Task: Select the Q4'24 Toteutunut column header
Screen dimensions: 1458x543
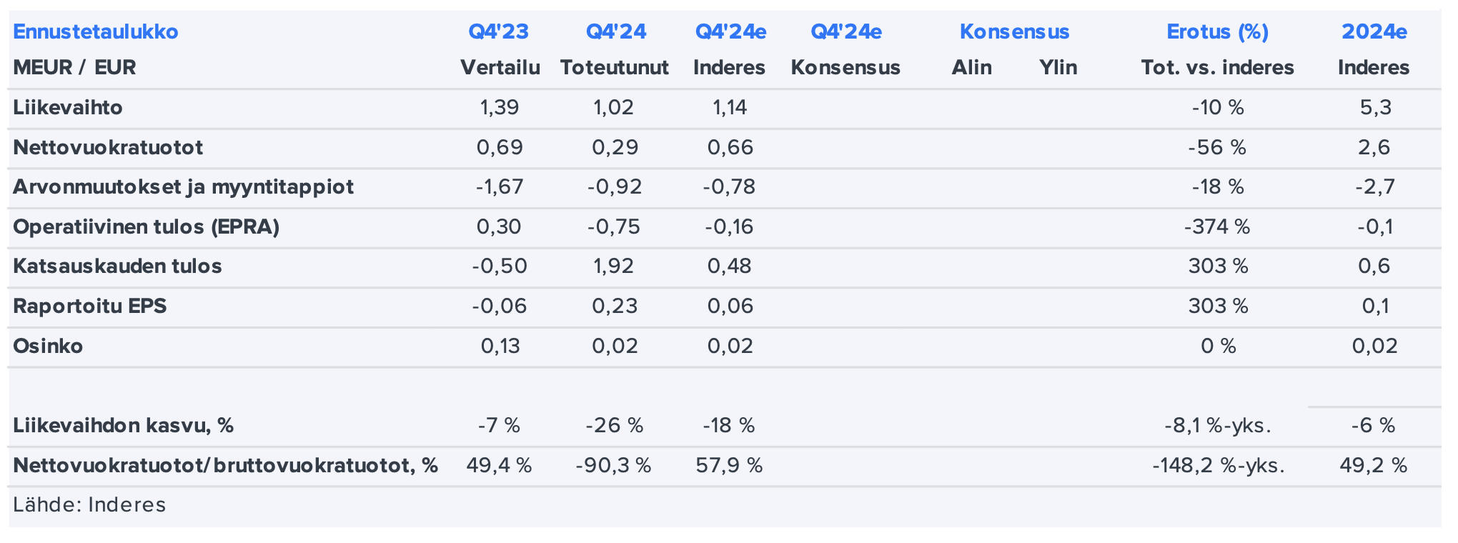Action: [x=615, y=32]
